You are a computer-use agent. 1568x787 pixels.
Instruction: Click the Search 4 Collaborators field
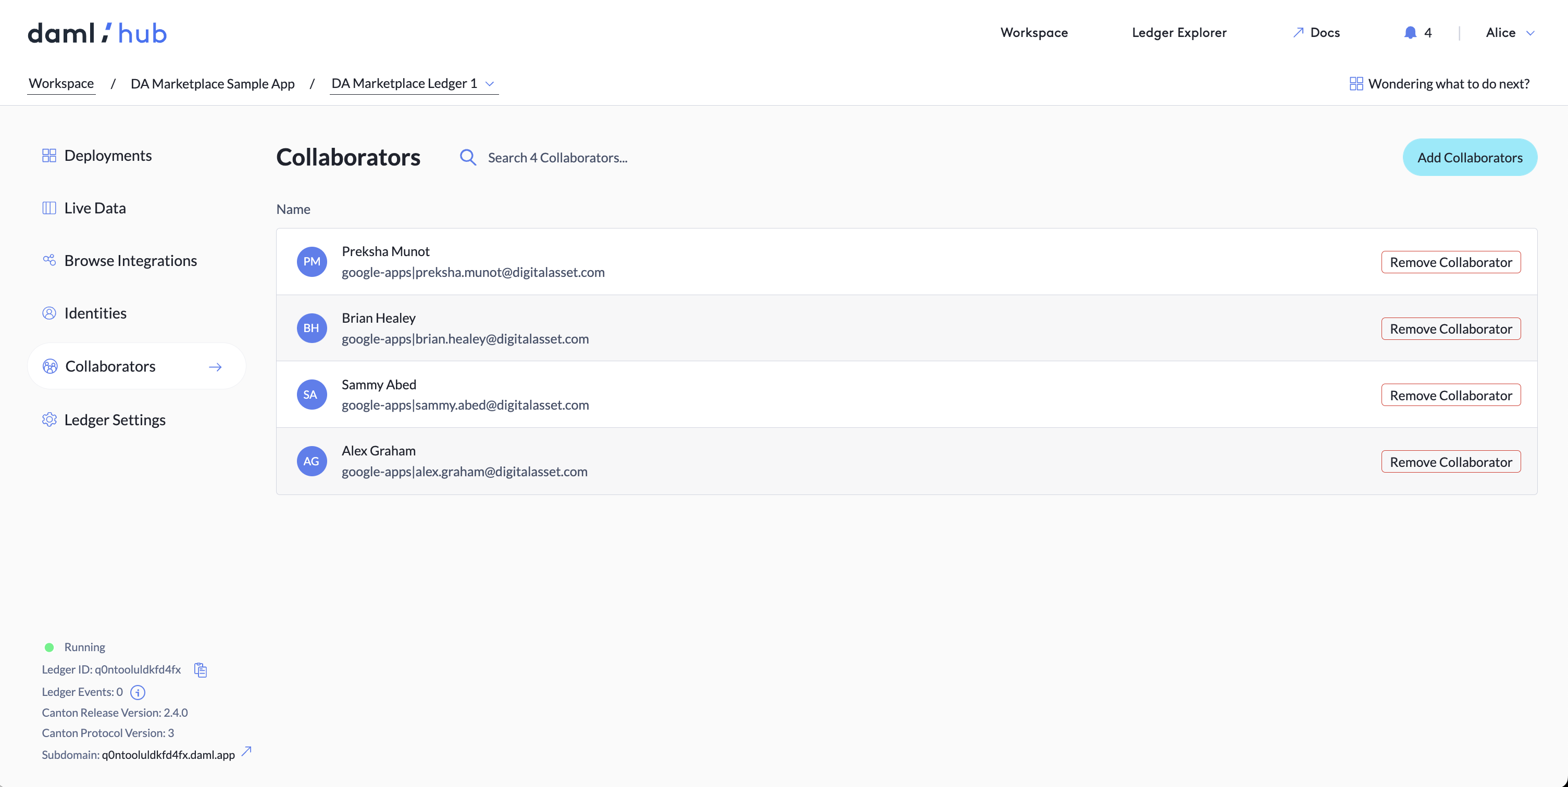click(x=557, y=158)
